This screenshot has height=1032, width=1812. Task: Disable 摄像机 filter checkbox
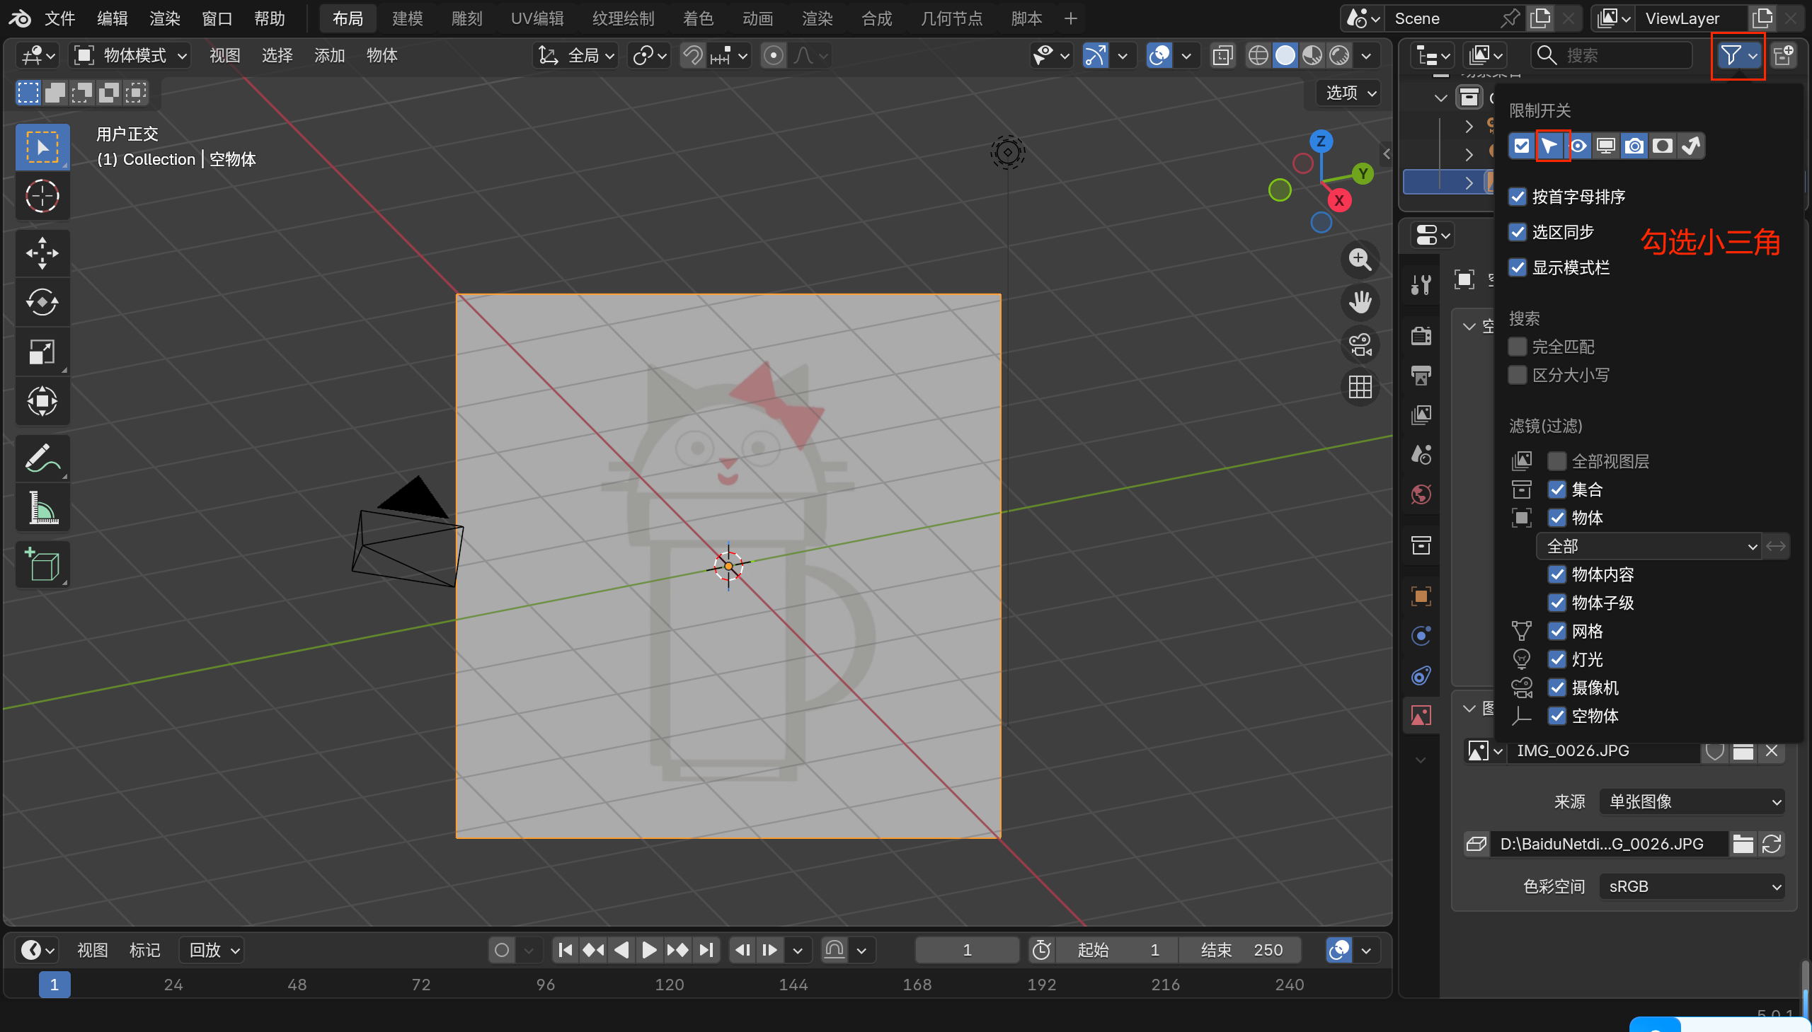1556,688
